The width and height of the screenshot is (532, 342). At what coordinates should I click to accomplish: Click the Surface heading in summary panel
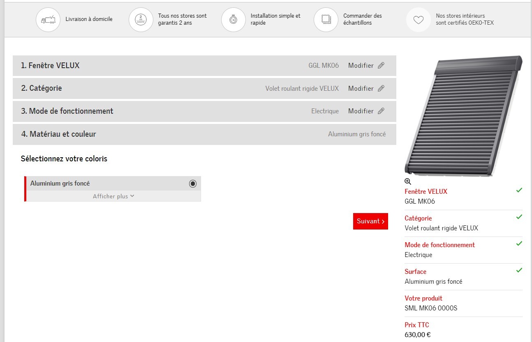(x=415, y=272)
